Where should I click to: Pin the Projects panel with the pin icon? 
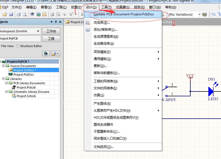point(56,22)
